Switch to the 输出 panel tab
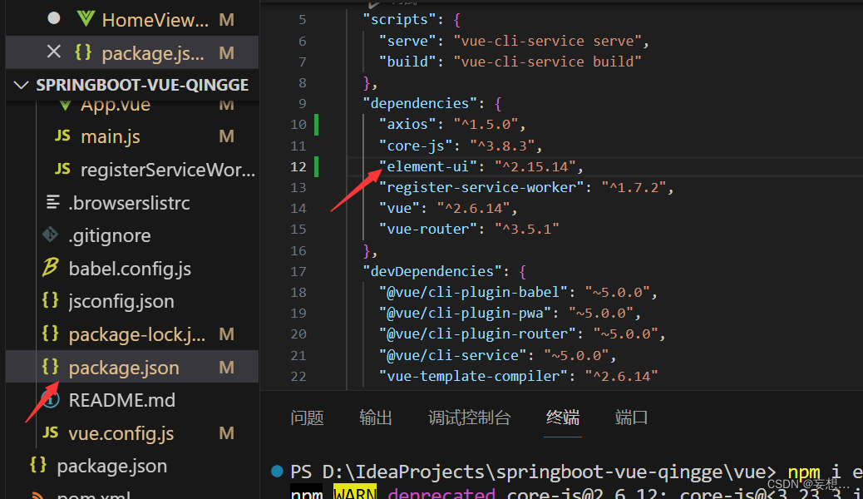863x499 pixels. [376, 417]
